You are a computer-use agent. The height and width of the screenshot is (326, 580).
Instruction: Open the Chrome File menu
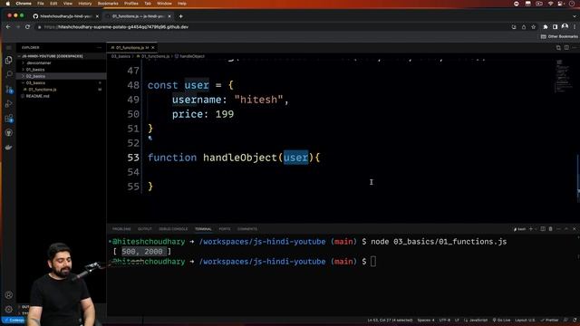[40, 4]
